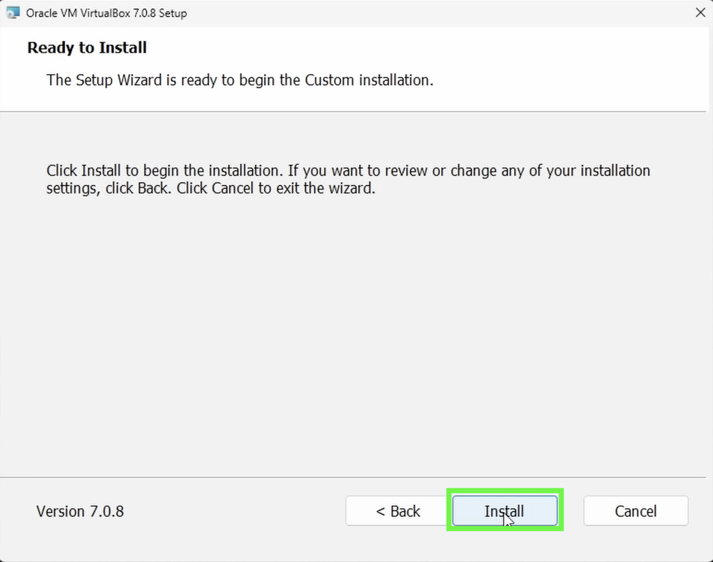This screenshot has height=562, width=713.
Task: Click the "Oracle VM VirtualBox 7.0.8 Setup" title text
Action: (106, 13)
